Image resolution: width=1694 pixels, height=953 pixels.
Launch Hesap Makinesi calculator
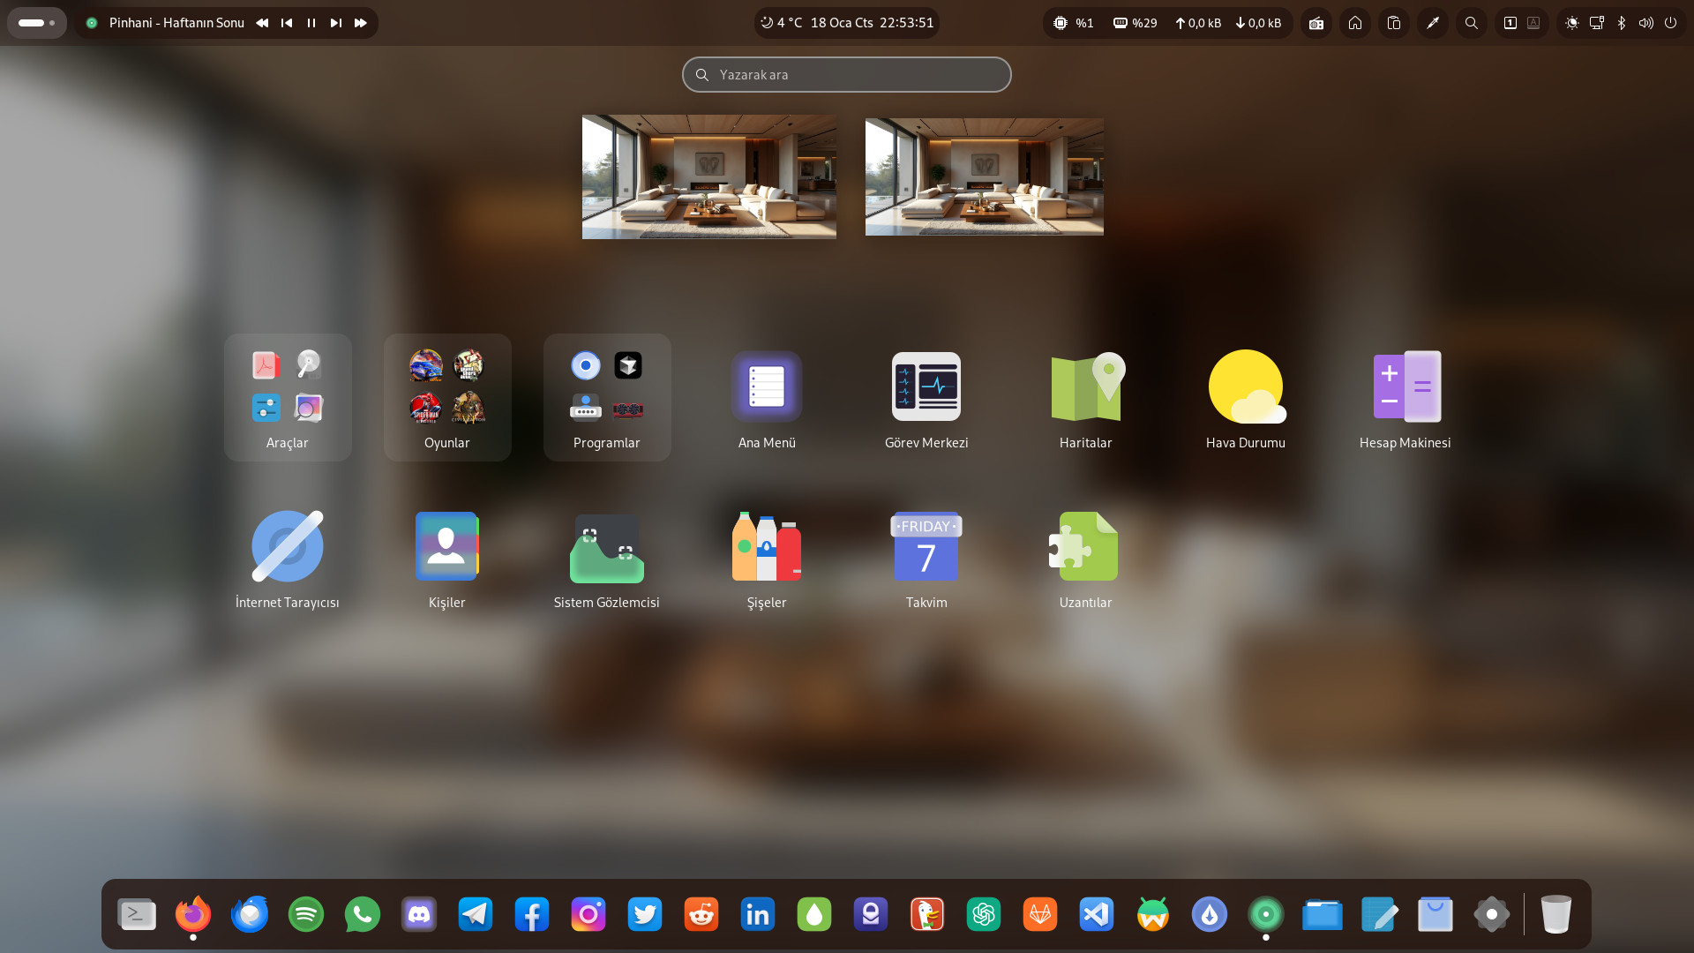[1405, 399]
